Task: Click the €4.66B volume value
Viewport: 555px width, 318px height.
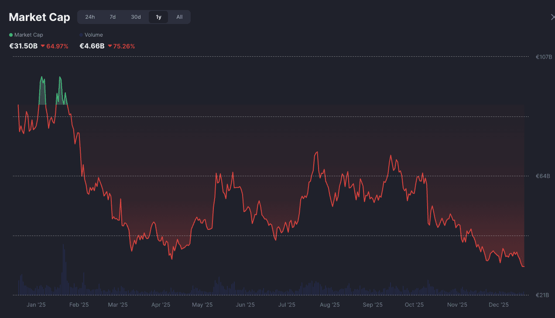Action: tap(92, 46)
